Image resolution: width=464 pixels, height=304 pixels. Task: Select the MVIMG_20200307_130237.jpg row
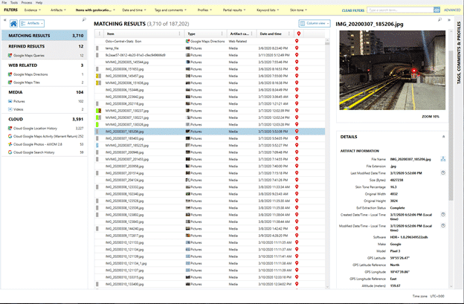(210, 111)
